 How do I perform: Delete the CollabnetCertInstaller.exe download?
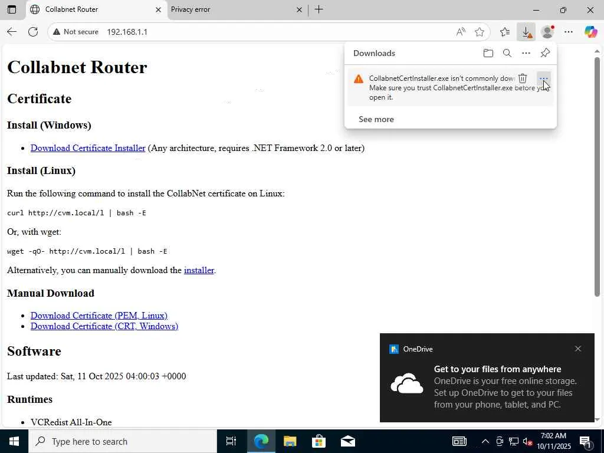(x=523, y=78)
